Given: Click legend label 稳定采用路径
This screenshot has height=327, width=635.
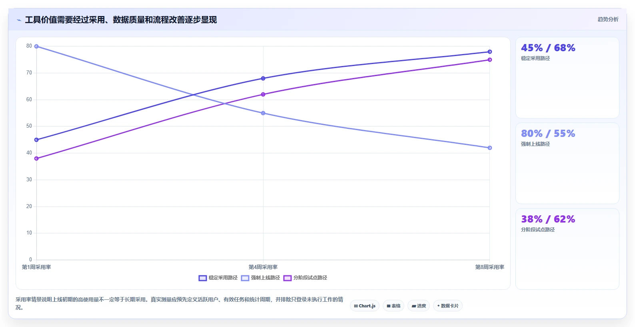Looking at the screenshot, I should coord(223,278).
